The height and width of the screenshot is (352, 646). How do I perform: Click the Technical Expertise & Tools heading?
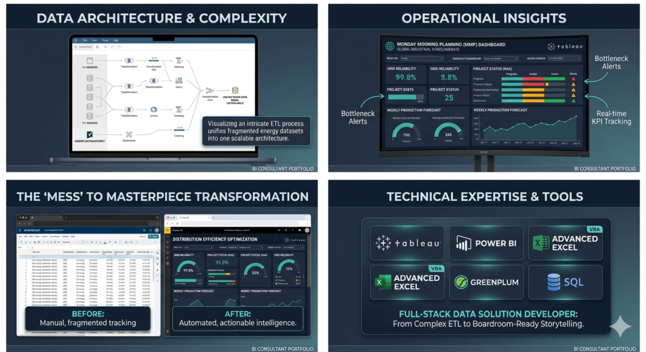tap(484, 196)
